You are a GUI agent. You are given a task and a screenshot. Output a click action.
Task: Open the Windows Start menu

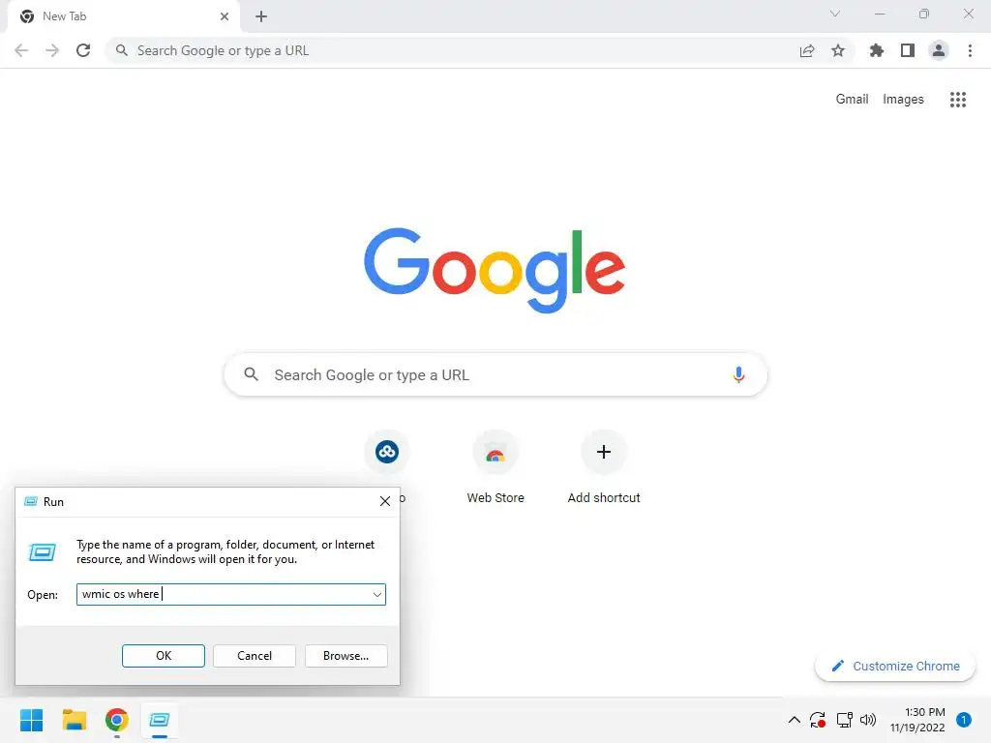coord(32,720)
